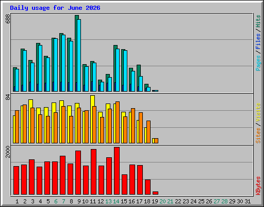Click green weekend day 20 label
264x207 pixels.
click(x=162, y=201)
